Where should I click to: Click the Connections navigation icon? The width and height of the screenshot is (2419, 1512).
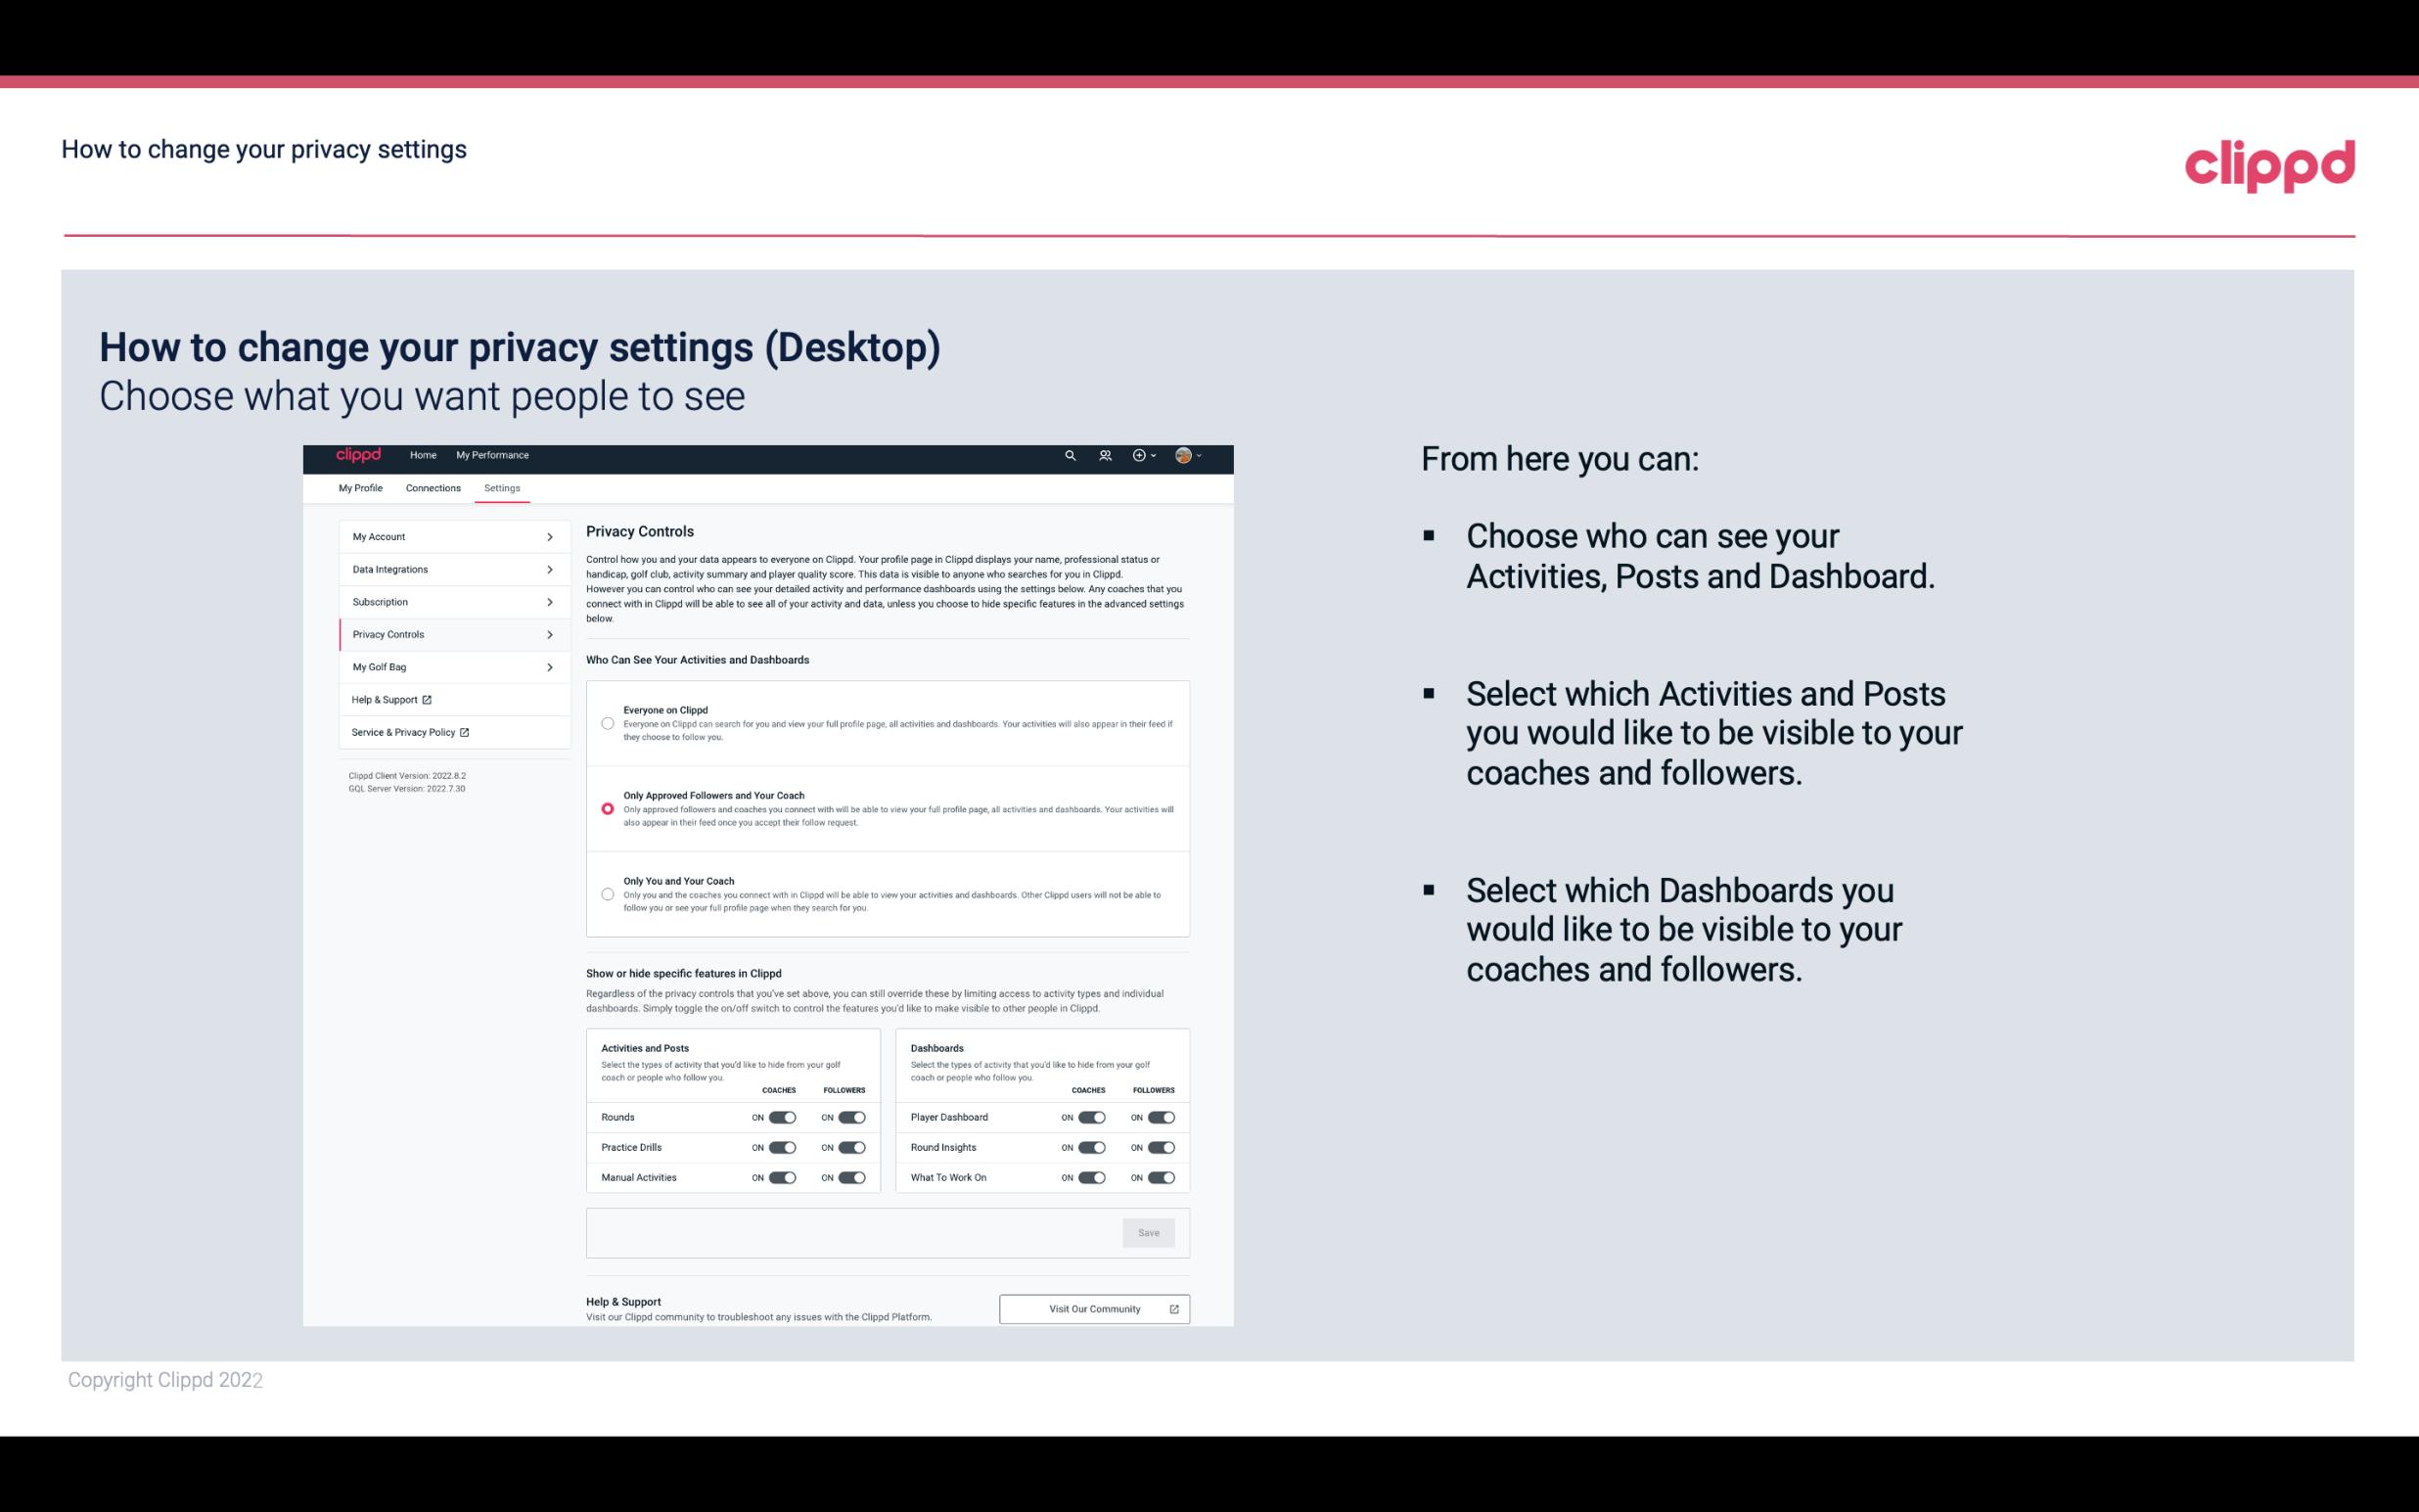point(431,487)
